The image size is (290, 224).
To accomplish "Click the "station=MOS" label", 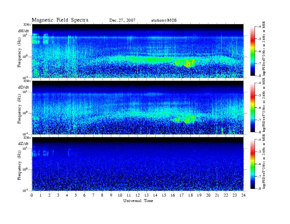I will click(x=164, y=20).
